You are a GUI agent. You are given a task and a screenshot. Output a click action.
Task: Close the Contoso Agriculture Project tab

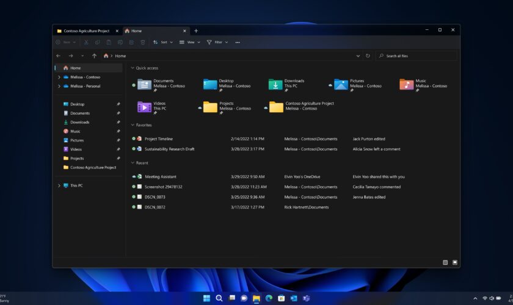coord(117,30)
